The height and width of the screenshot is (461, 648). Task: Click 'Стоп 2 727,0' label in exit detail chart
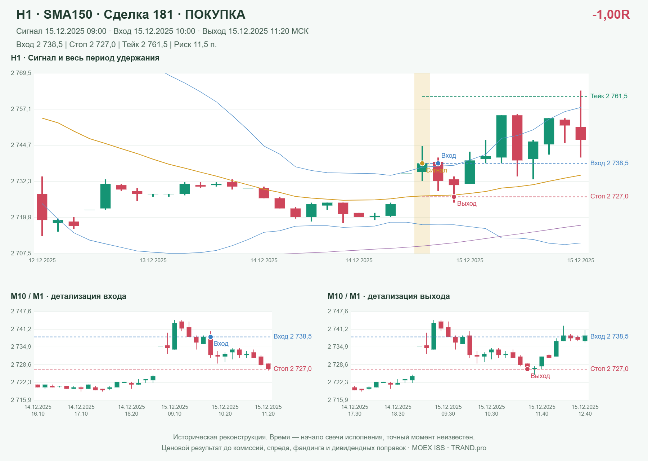pos(609,369)
